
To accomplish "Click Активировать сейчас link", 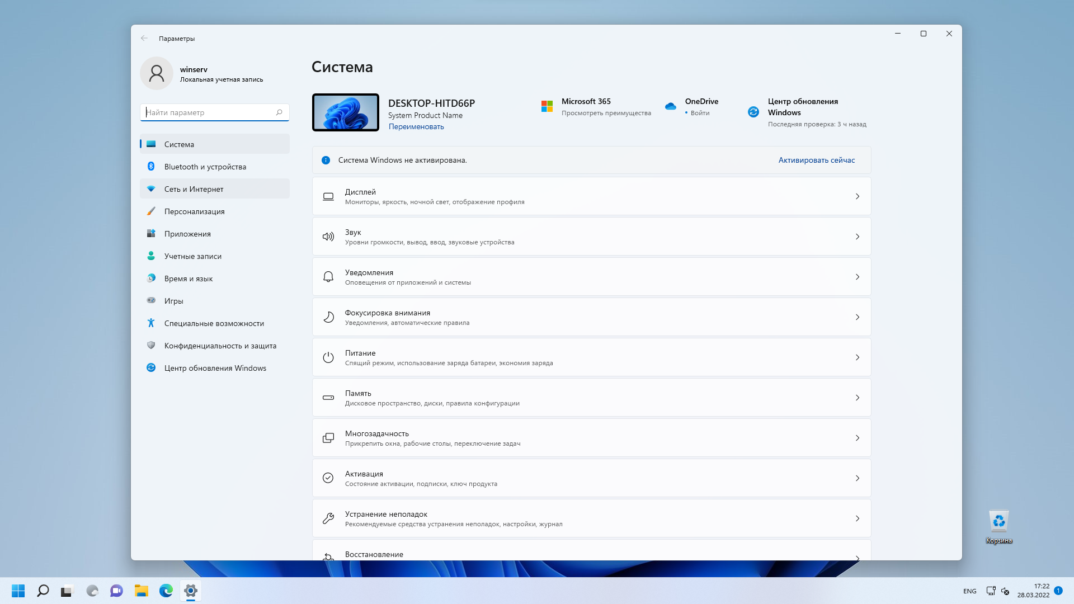I will (x=817, y=159).
